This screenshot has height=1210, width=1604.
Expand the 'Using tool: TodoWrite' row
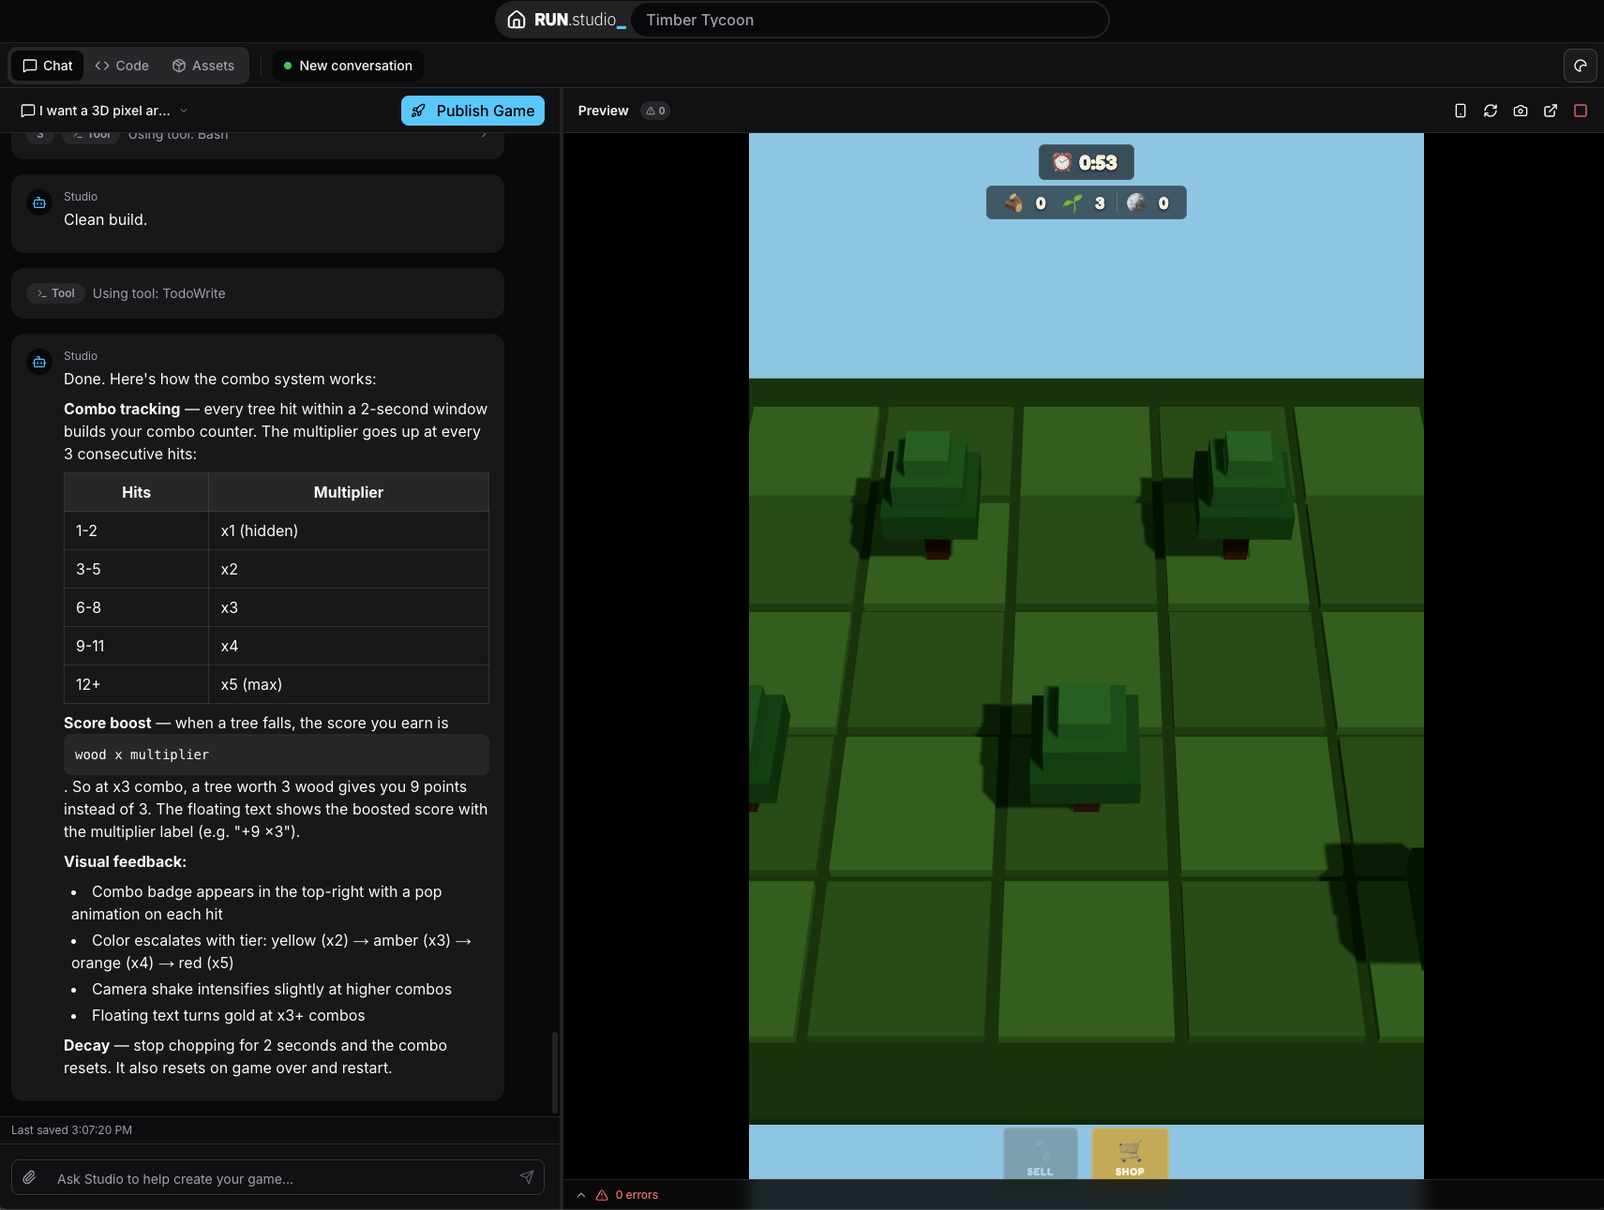point(258,293)
